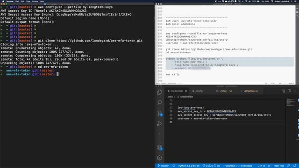299x168 pixels.
Task: Open the Edit menu in menu bar
Action: [23, 1]
